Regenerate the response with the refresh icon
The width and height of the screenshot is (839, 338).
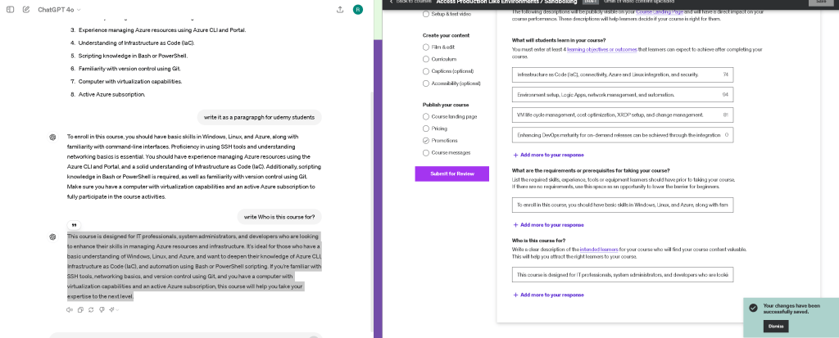[x=91, y=309]
